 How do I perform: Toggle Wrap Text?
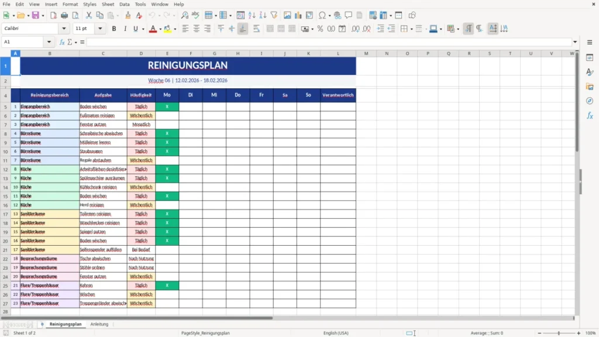tap(256, 29)
